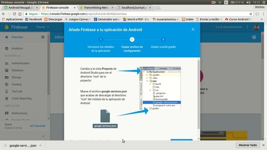Image resolution: width=267 pixels, height=150 pixels.
Task: Open the project settings gear icon
Action: point(43,37)
